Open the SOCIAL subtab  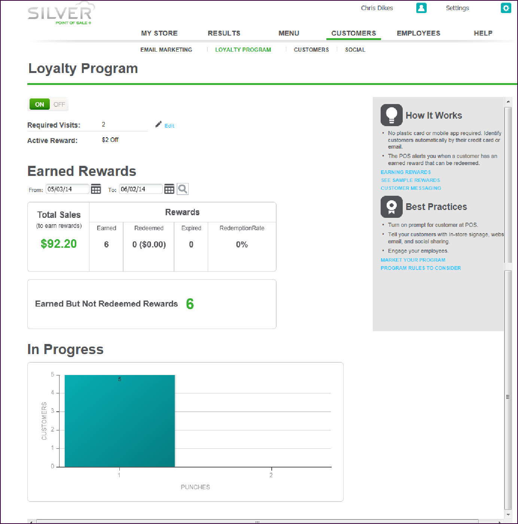pos(355,50)
